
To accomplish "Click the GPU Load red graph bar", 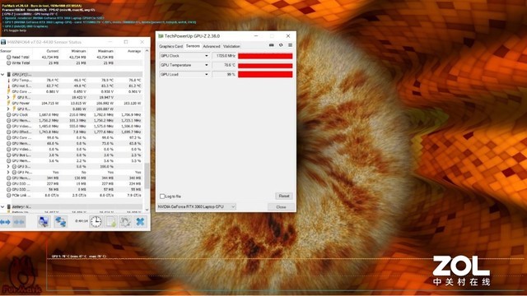I will click(265, 74).
